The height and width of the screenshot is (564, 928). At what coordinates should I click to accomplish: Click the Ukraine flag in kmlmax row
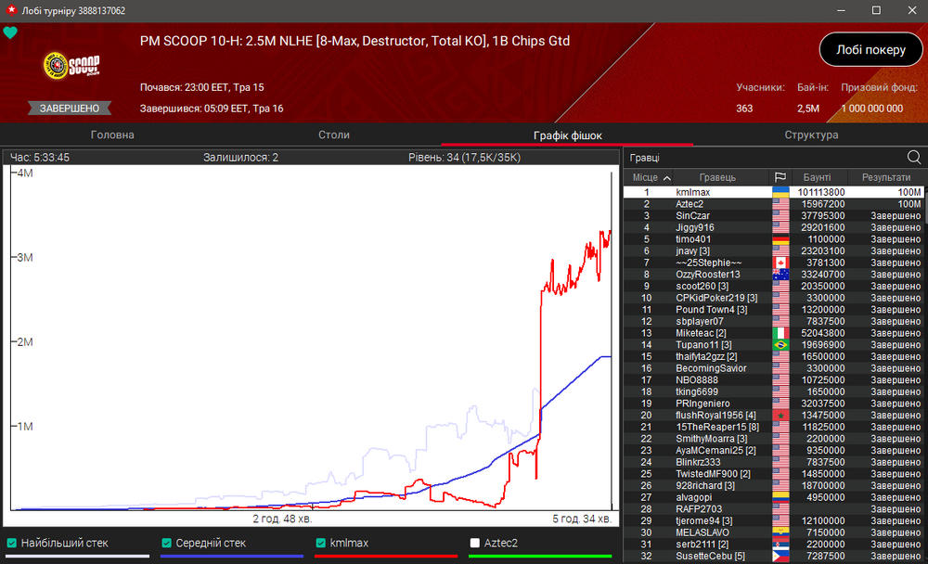(780, 192)
